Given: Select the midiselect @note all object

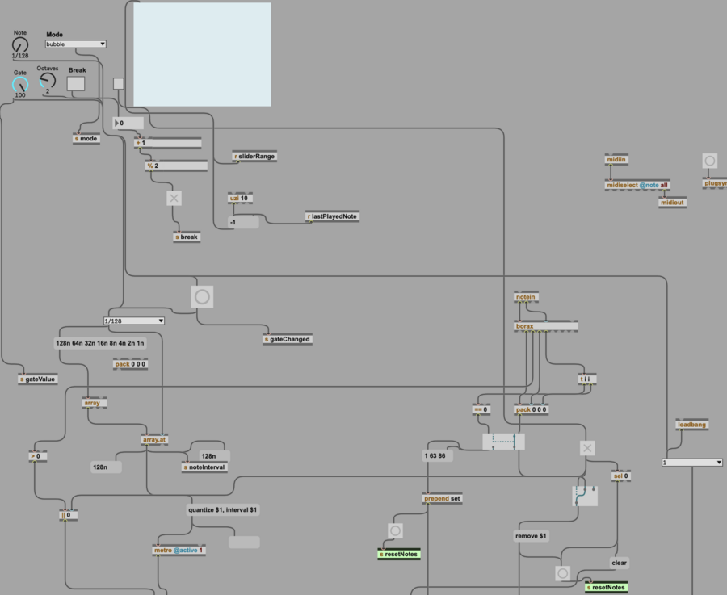Looking at the screenshot, I should pos(637,185).
